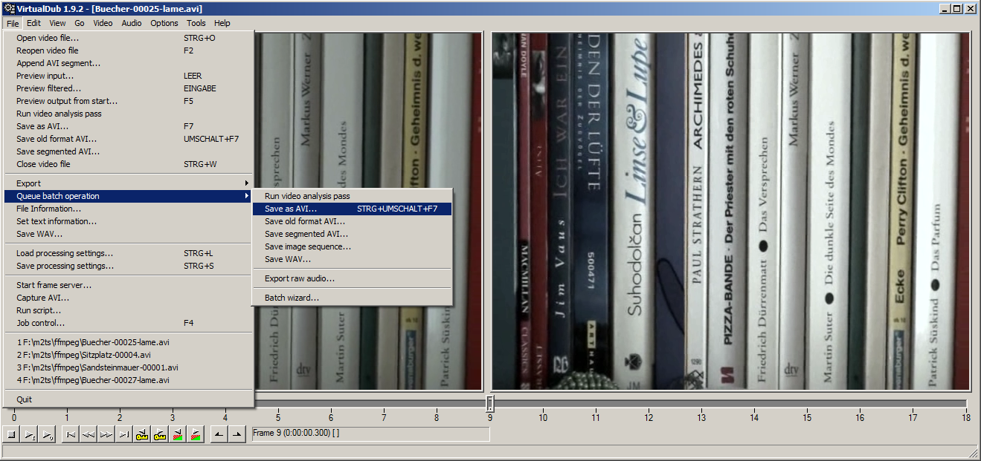Select Preview input menu entry

[x=129, y=76]
